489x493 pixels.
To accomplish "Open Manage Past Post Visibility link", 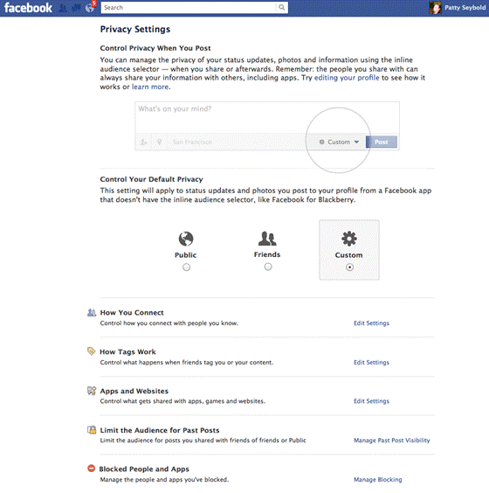I will (x=392, y=441).
